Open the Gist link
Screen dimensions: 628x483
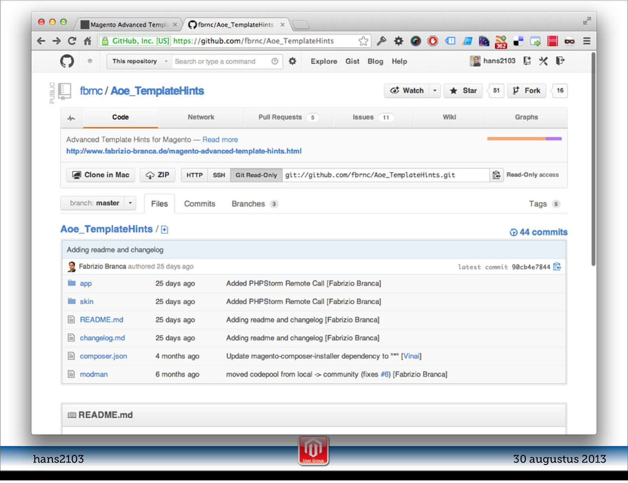pos(352,61)
